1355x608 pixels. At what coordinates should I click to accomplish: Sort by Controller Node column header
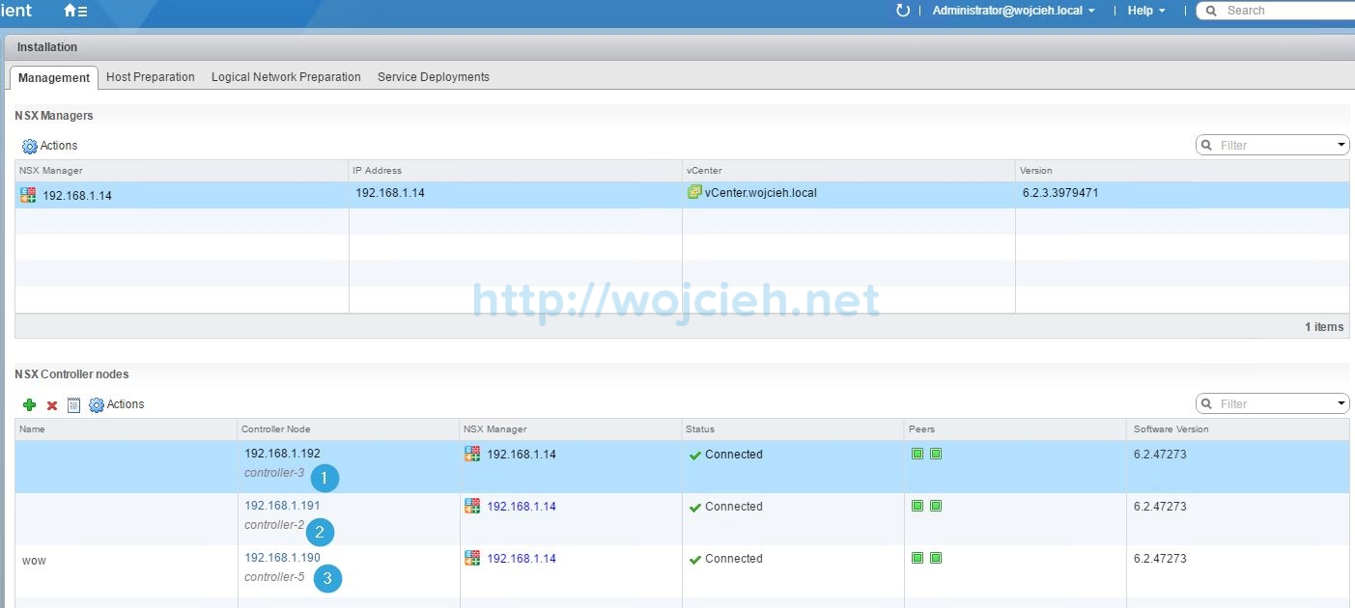(x=348, y=429)
